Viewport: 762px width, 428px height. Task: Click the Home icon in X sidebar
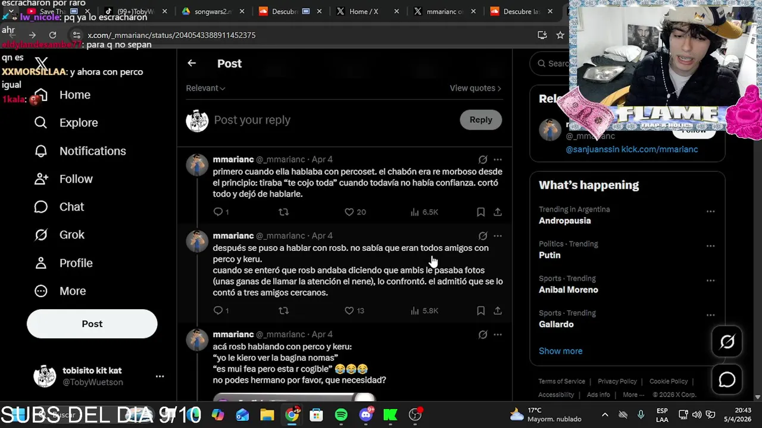(x=40, y=95)
